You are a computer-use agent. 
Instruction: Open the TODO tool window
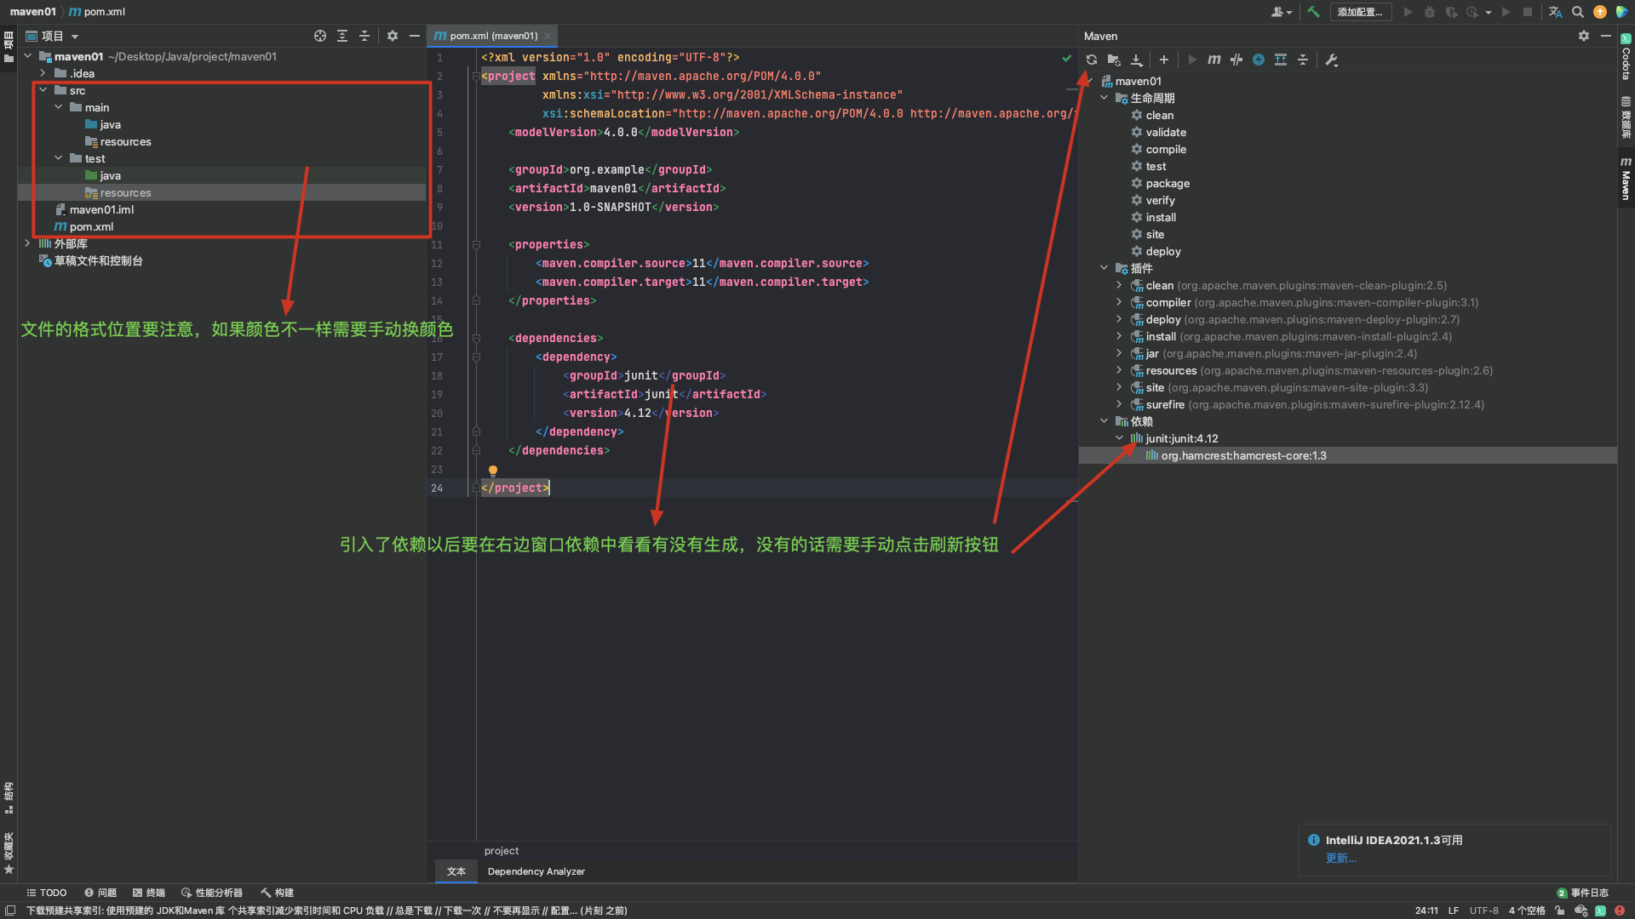[x=47, y=893]
